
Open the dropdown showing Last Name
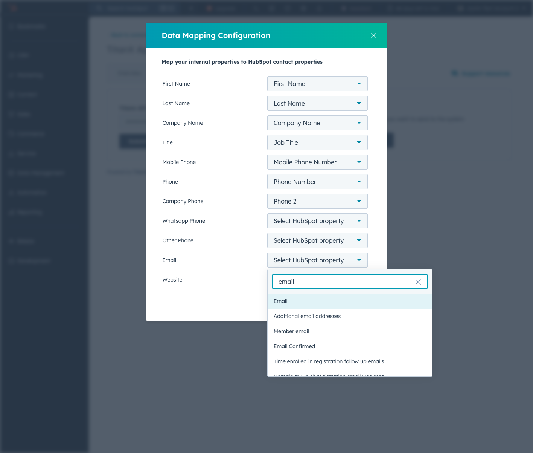click(x=317, y=103)
